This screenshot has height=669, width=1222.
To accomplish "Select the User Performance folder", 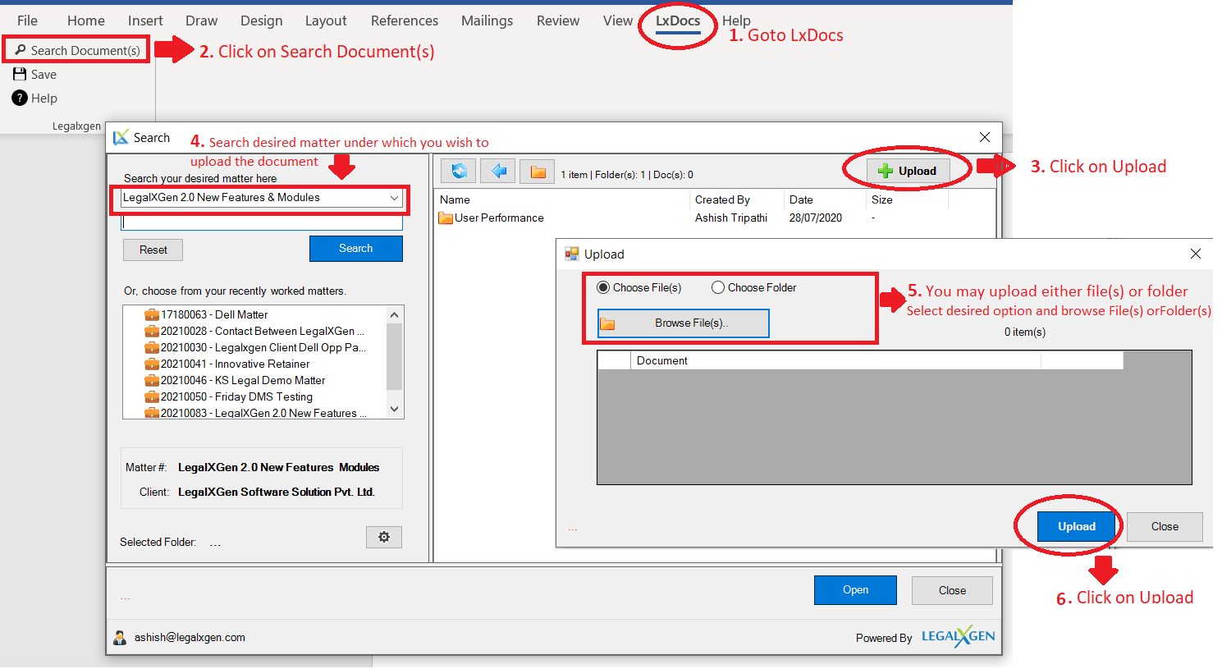I will [498, 218].
